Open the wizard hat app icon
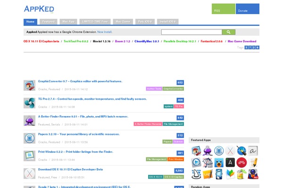Image resolution: width=283 pixels, height=188 pixels. [196, 174]
